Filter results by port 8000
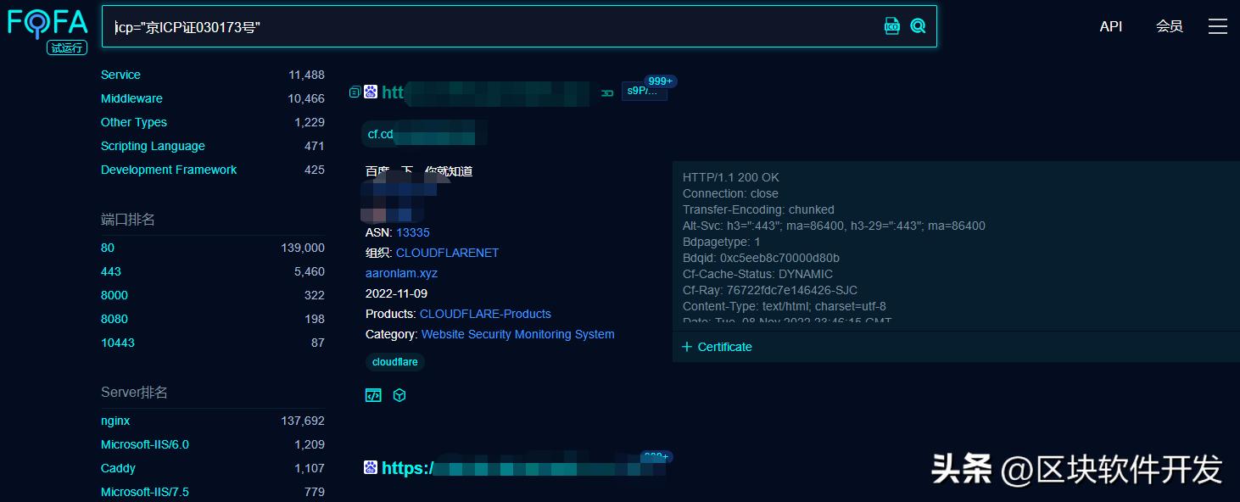 pyautogui.click(x=115, y=295)
